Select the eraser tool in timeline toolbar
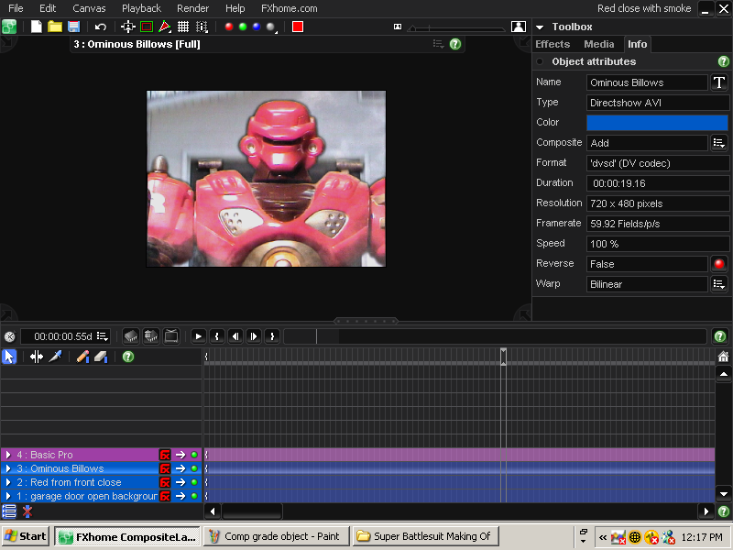733x550 pixels. 101,357
